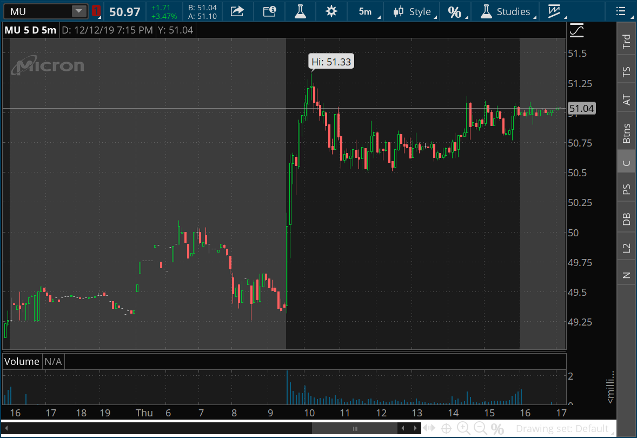The width and height of the screenshot is (637, 438).
Task: Click the red clipboard link icon
Action: click(96, 11)
